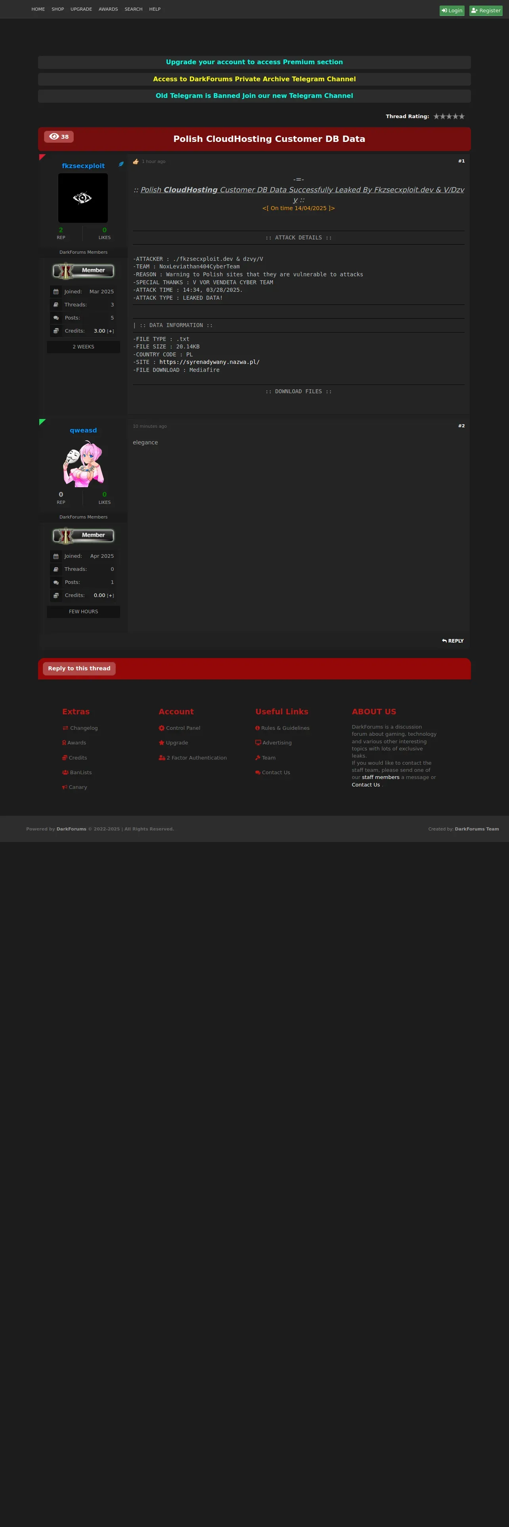Click the Credits coins icon for fkzsecxploit
The height and width of the screenshot is (1527, 509).
tap(56, 331)
